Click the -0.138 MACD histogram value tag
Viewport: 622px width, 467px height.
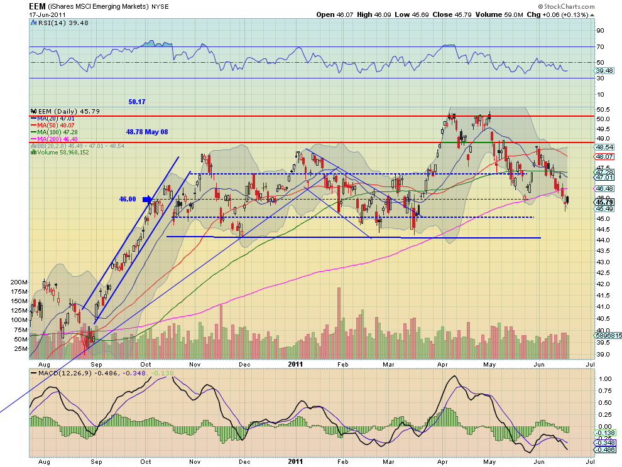pos(605,433)
